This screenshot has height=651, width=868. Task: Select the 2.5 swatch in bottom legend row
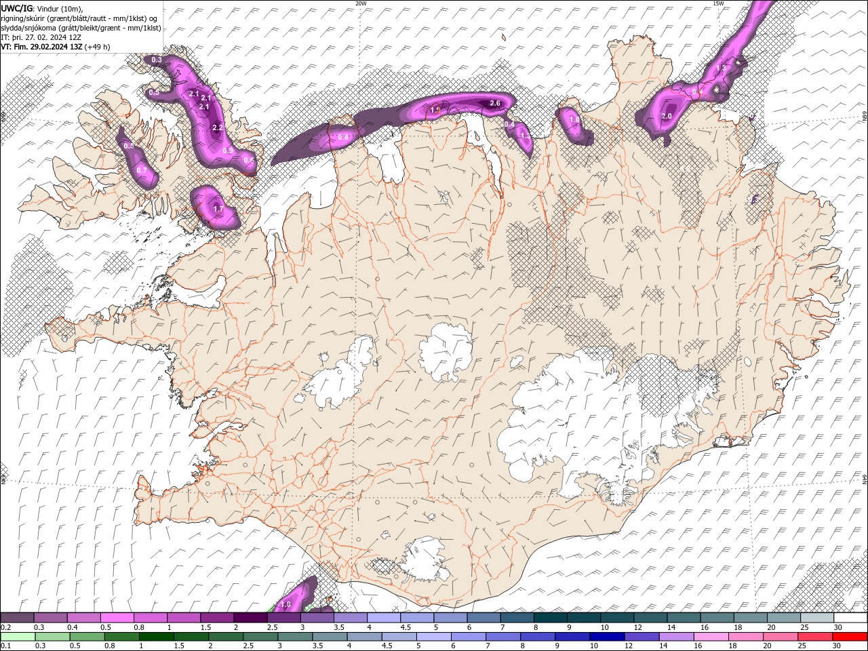coord(260,636)
